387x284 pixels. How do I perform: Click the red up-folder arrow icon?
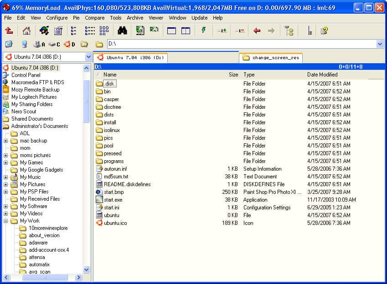[x=9, y=31]
